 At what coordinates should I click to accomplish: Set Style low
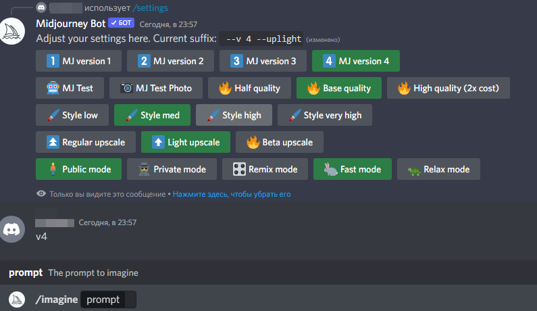pos(72,115)
